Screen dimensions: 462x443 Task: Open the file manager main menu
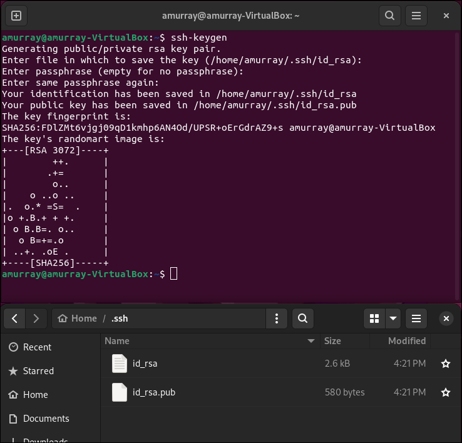click(x=418, y=318)
